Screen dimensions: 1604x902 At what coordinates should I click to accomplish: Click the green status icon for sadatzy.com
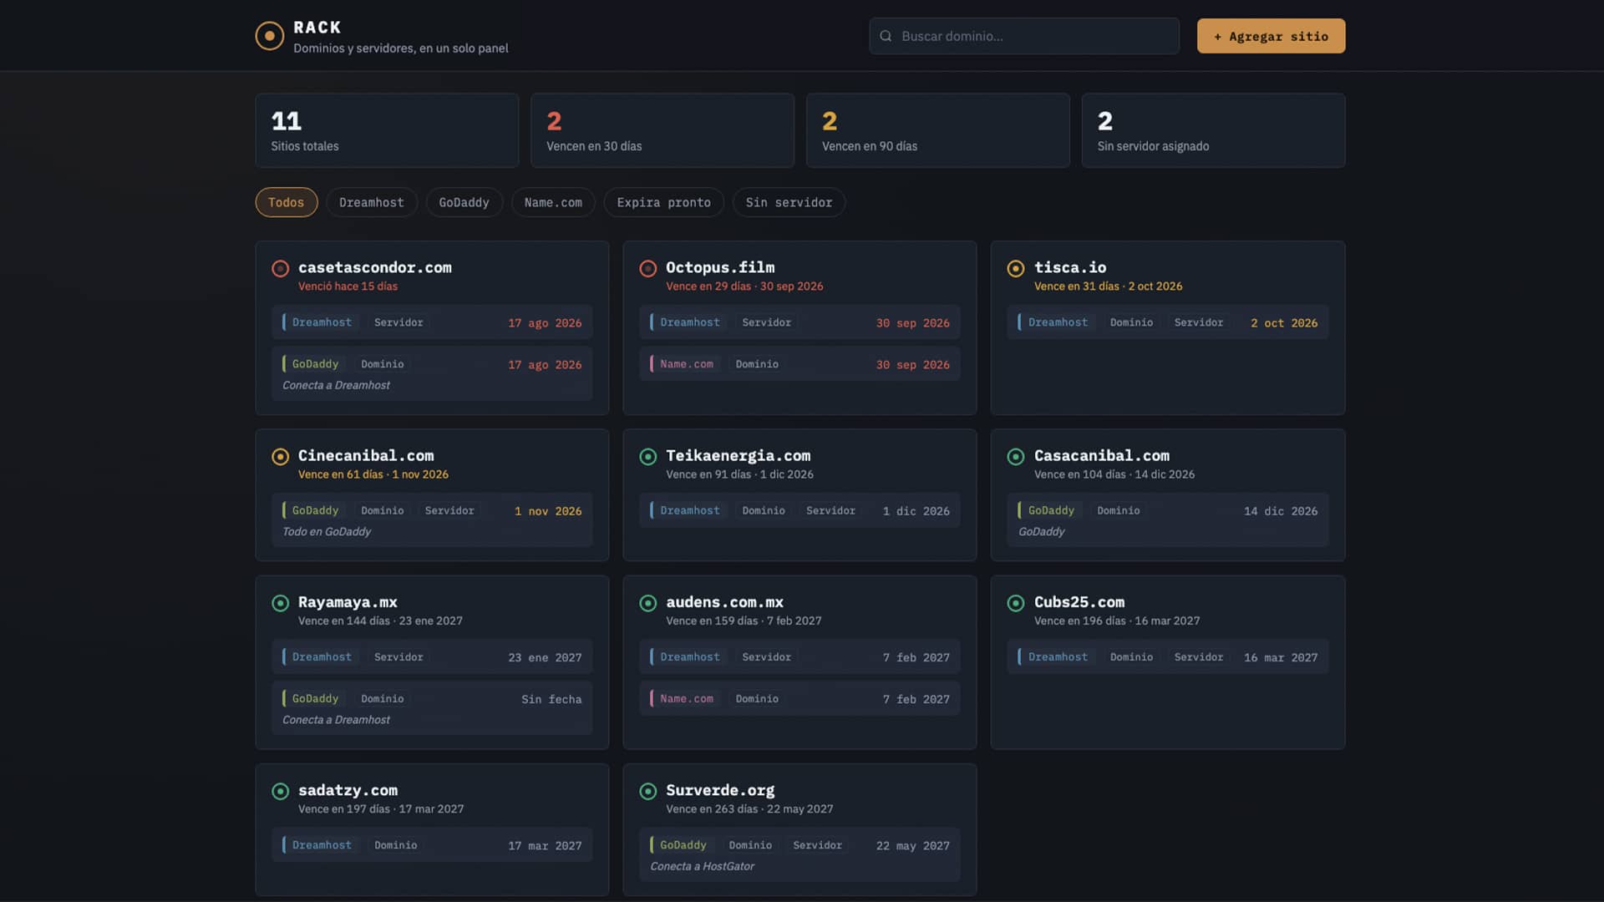(x=281, y=791)
